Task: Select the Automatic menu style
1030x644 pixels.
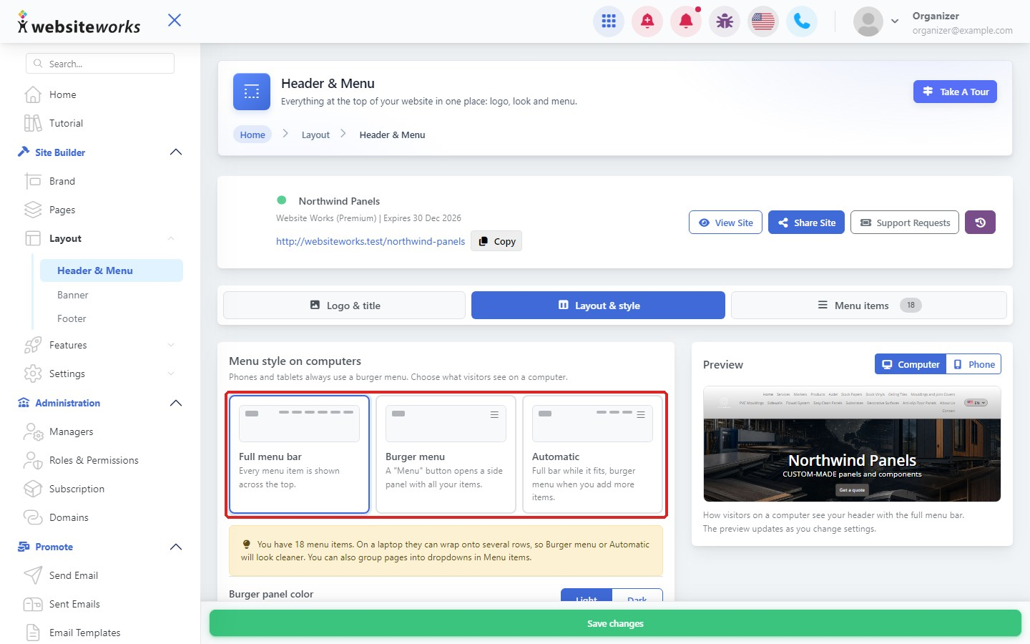Action: (x=592, y=454)
